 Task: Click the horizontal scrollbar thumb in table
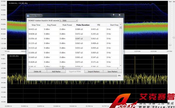point(63,68)
